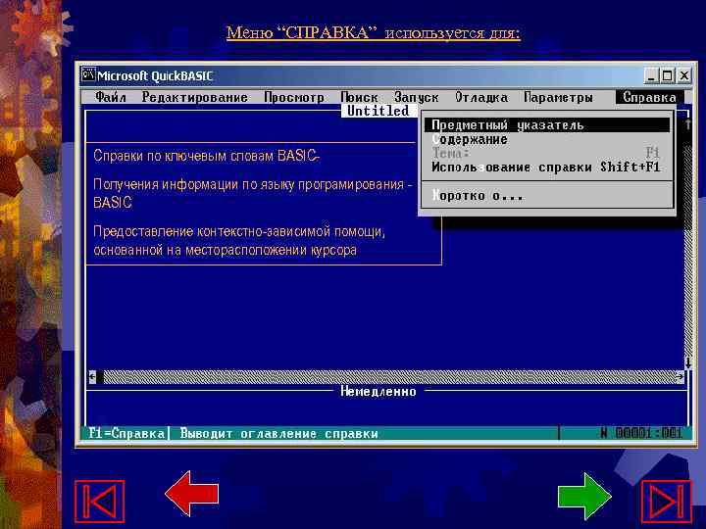Image resolution: width=706 pixels, height=529 pixels.
Task: Go to first slide navigation icon
Action: 99,502
